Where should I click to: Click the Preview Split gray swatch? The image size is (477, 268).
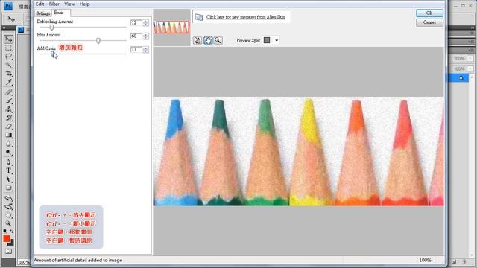click(x=267, y=40)
